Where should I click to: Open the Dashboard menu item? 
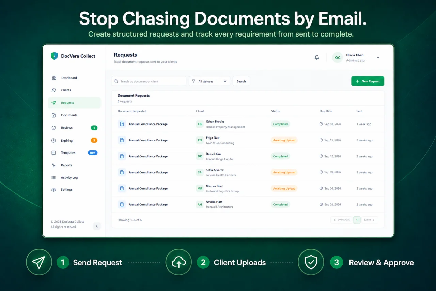[75, 78]
